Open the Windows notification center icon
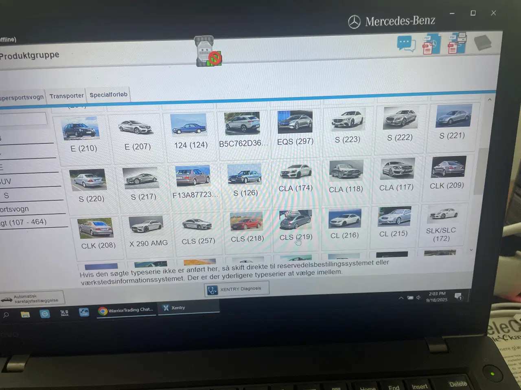 pos(458,296)
